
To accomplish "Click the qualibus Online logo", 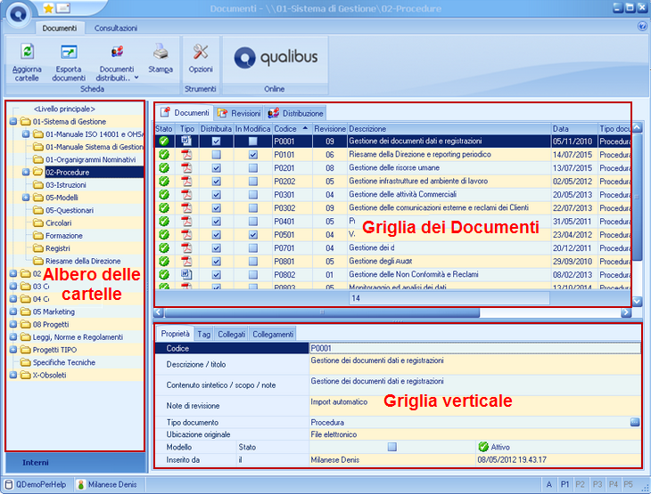I will (276, 57).
